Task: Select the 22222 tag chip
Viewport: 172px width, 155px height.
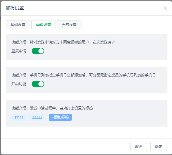Action: (37, 117)
